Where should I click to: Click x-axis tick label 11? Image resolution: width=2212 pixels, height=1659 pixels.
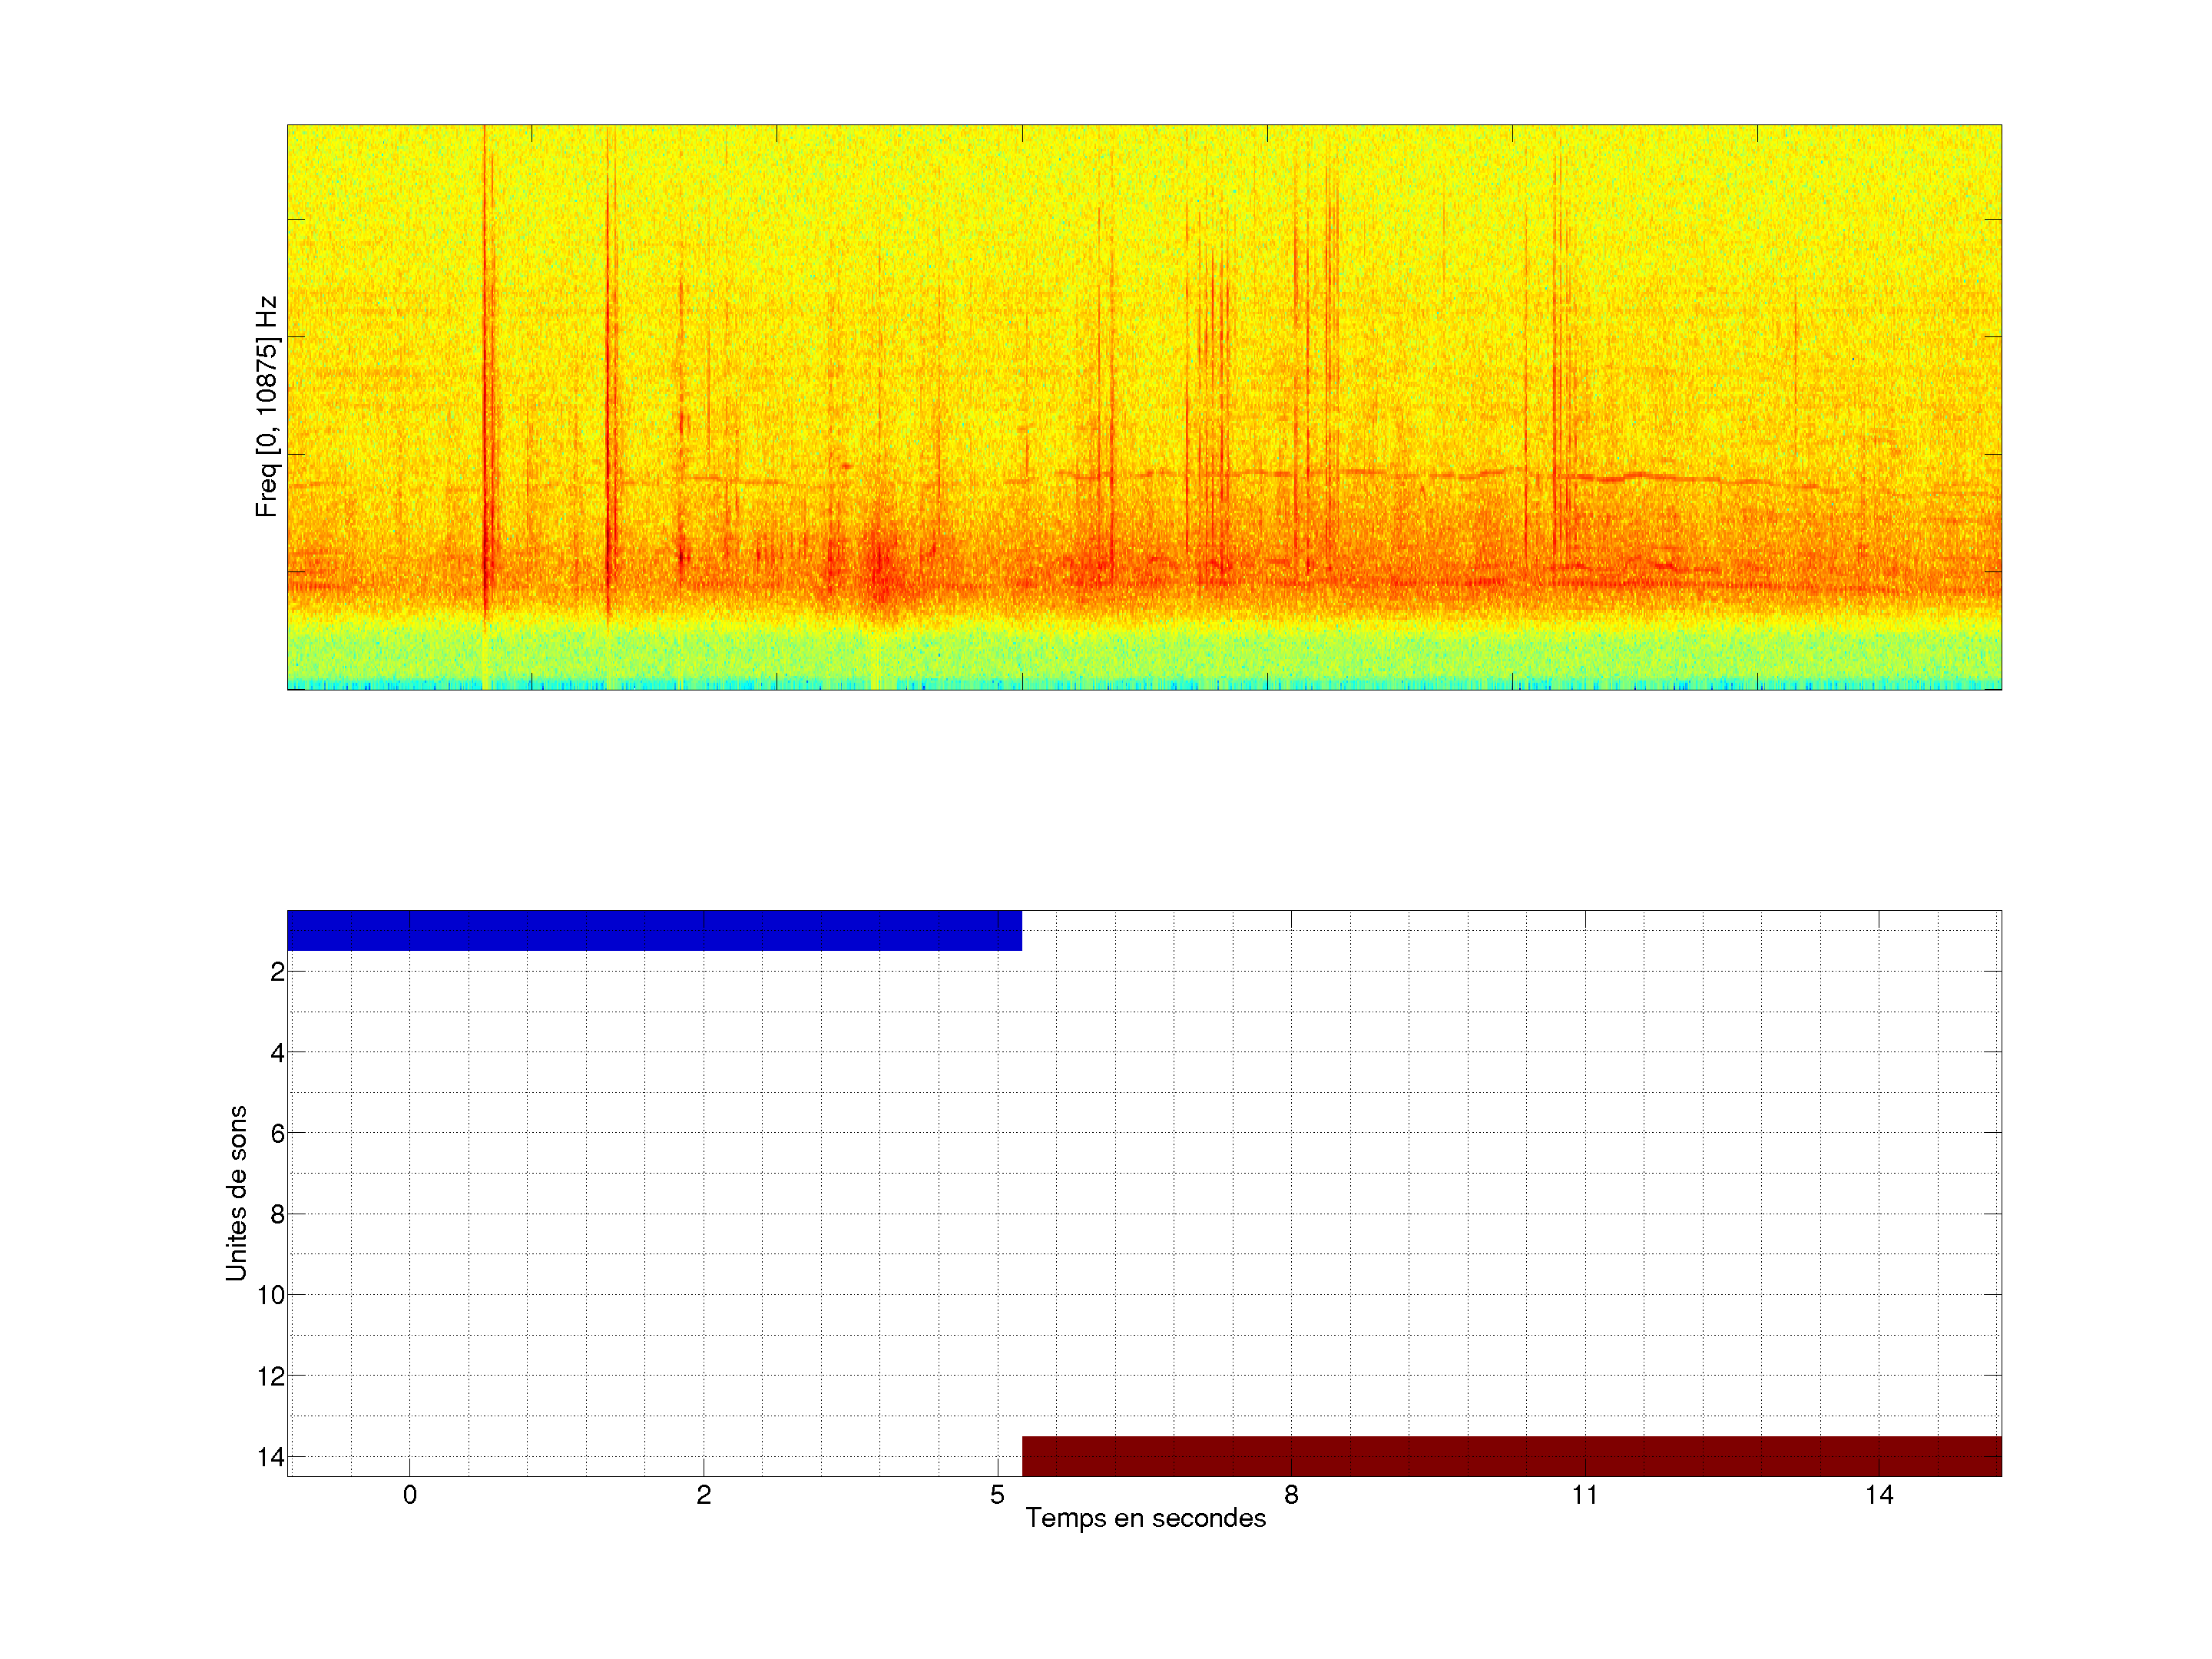(1585, 1495)
